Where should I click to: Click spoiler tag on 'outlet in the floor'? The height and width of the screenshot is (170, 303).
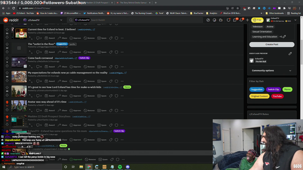pos(72,44)
